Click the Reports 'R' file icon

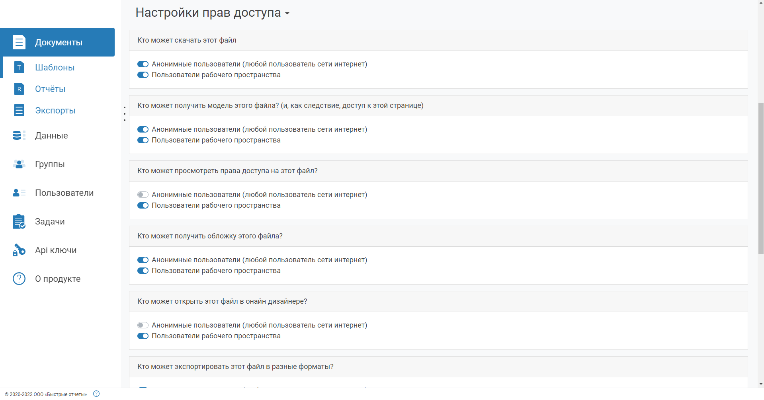(19, 89)
